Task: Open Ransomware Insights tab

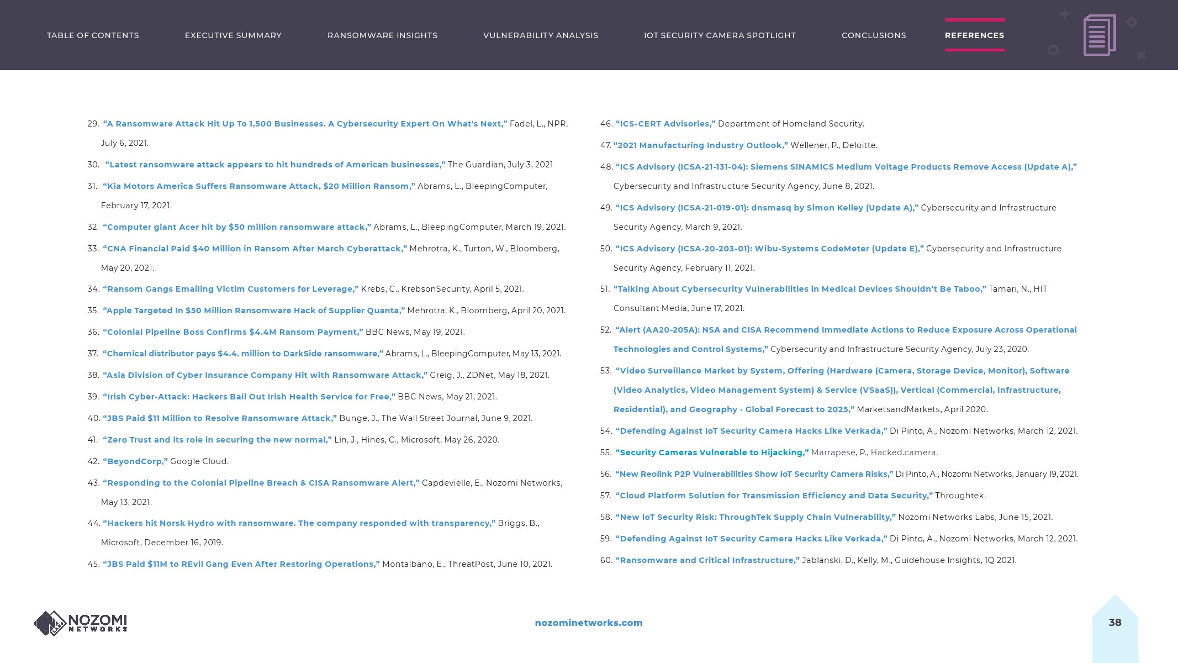Action: pyautogui.click(x=382, y=35)
